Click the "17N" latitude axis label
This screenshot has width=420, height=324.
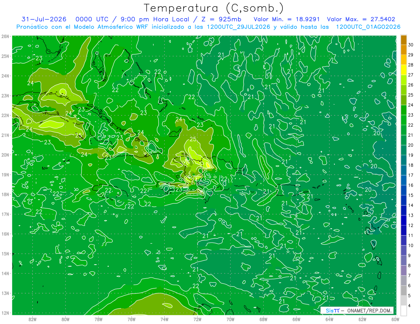pos(5,214)
